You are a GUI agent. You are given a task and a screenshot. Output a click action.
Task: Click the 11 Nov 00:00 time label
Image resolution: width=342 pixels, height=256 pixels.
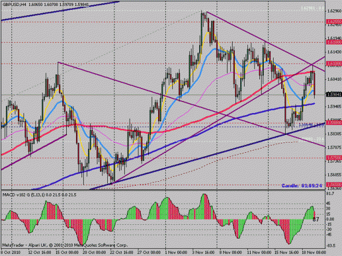tap(259, 253)
